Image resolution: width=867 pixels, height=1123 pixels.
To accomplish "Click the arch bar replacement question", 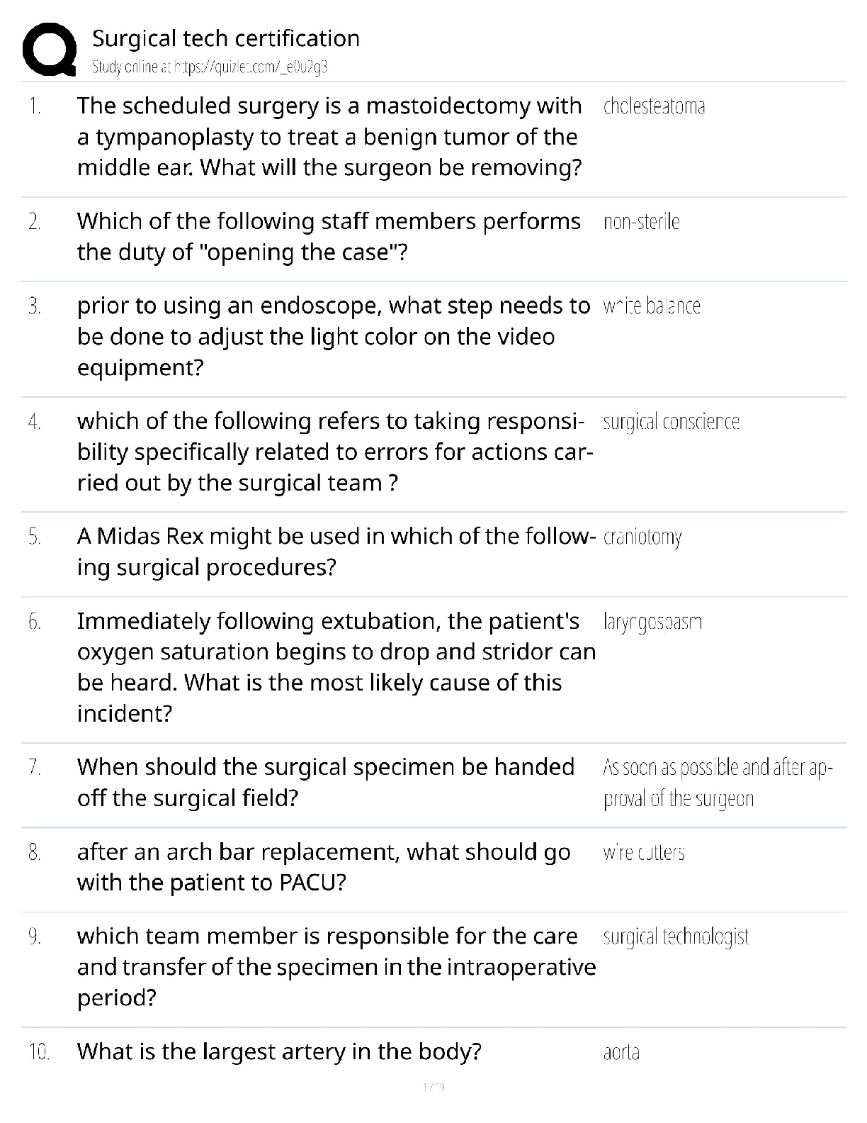I will coord(324,867).
